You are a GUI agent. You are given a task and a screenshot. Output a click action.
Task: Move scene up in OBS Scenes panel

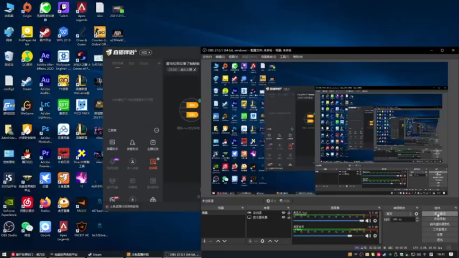(218, 241)
